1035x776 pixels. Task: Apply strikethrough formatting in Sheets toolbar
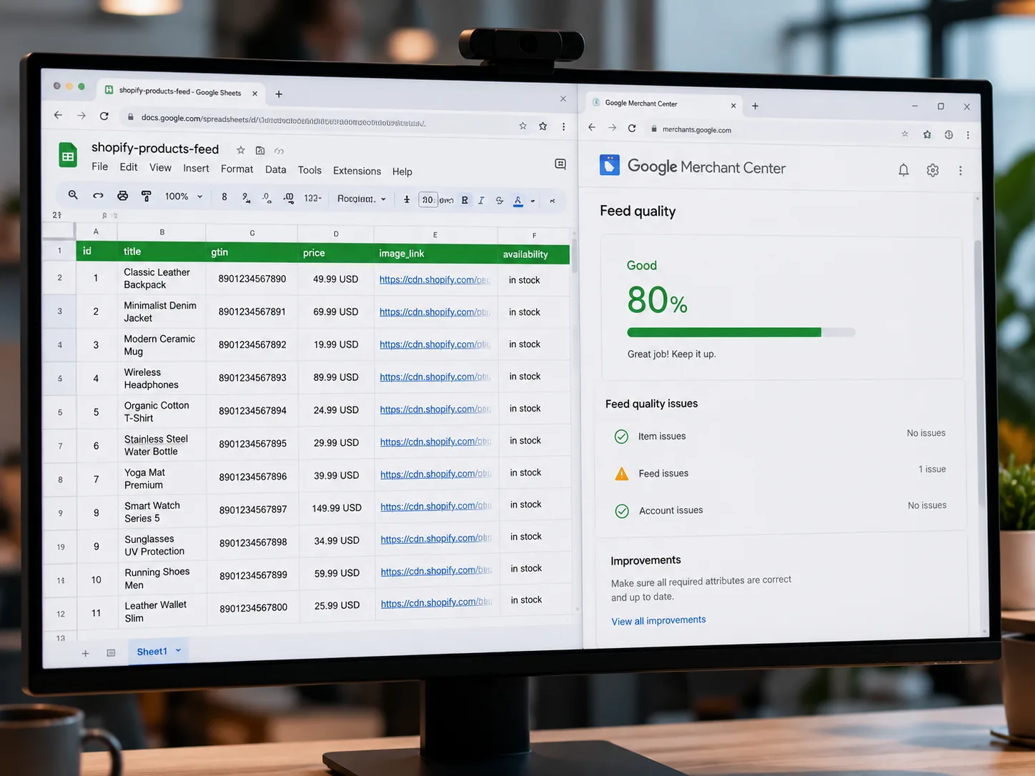(500, 201)
